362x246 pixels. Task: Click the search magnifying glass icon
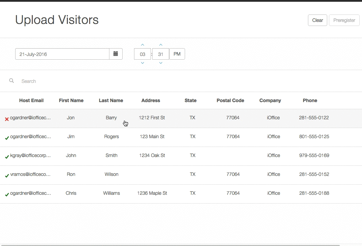click(11, 81)
